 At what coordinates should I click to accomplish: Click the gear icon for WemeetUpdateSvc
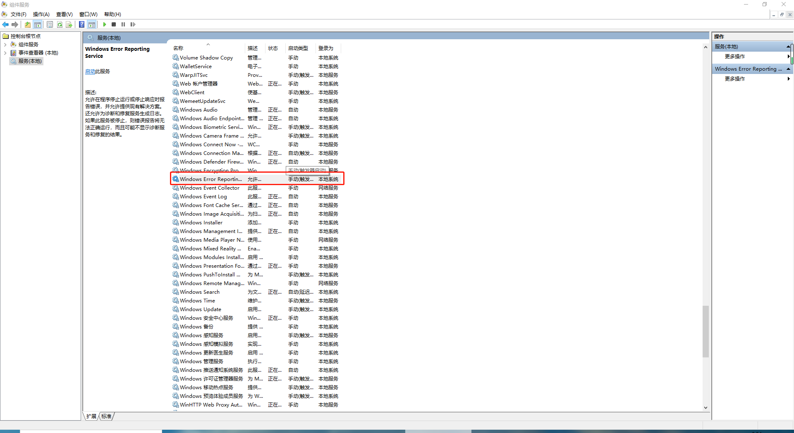pyautogui.click(x=176, y=101)
